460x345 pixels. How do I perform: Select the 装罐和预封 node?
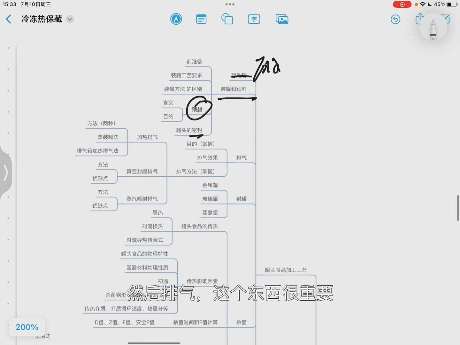point(234,89)
